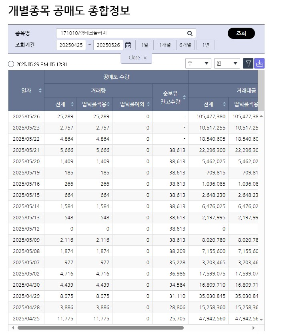The width and height of the screenshot is (283, 334).
Task: Click the horizontal scrollbar thumb
Action: coord(100,328)
